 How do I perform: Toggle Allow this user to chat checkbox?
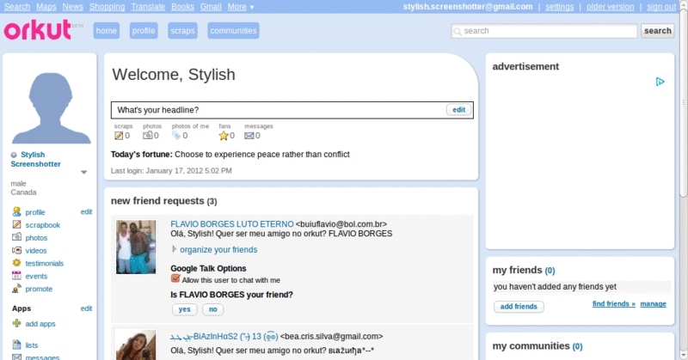(x=175, y=278)
